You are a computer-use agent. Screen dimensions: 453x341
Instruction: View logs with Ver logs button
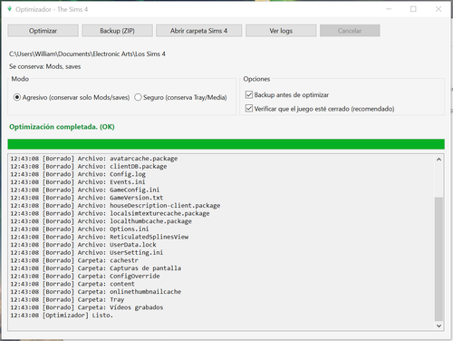[281, 31]
